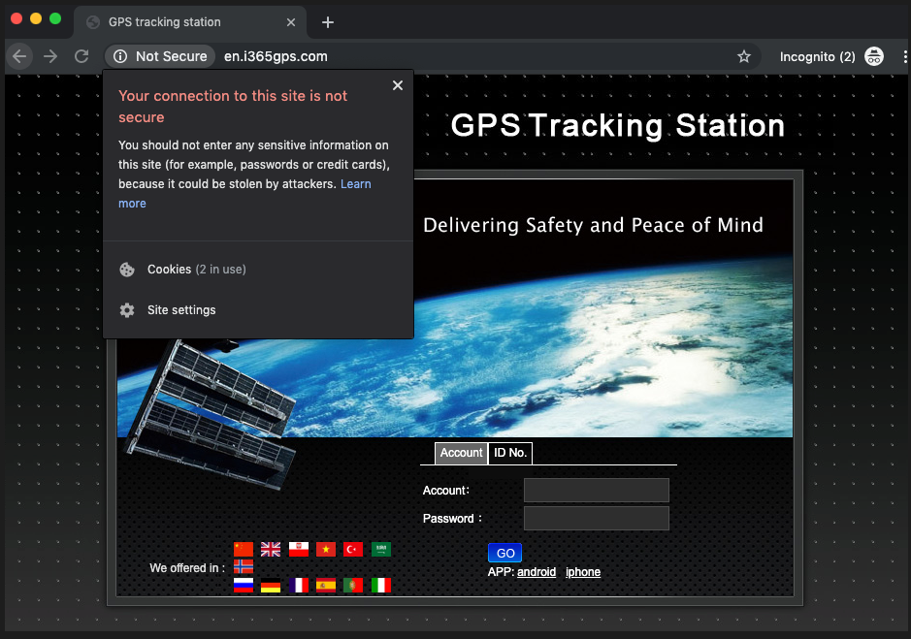Switch language using the Saudi Arabia flag

[381, 549]
